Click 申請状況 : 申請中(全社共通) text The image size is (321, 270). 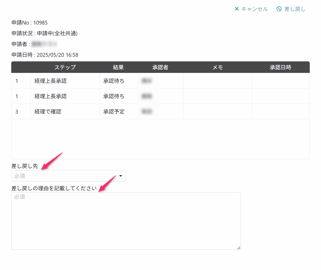44,33
